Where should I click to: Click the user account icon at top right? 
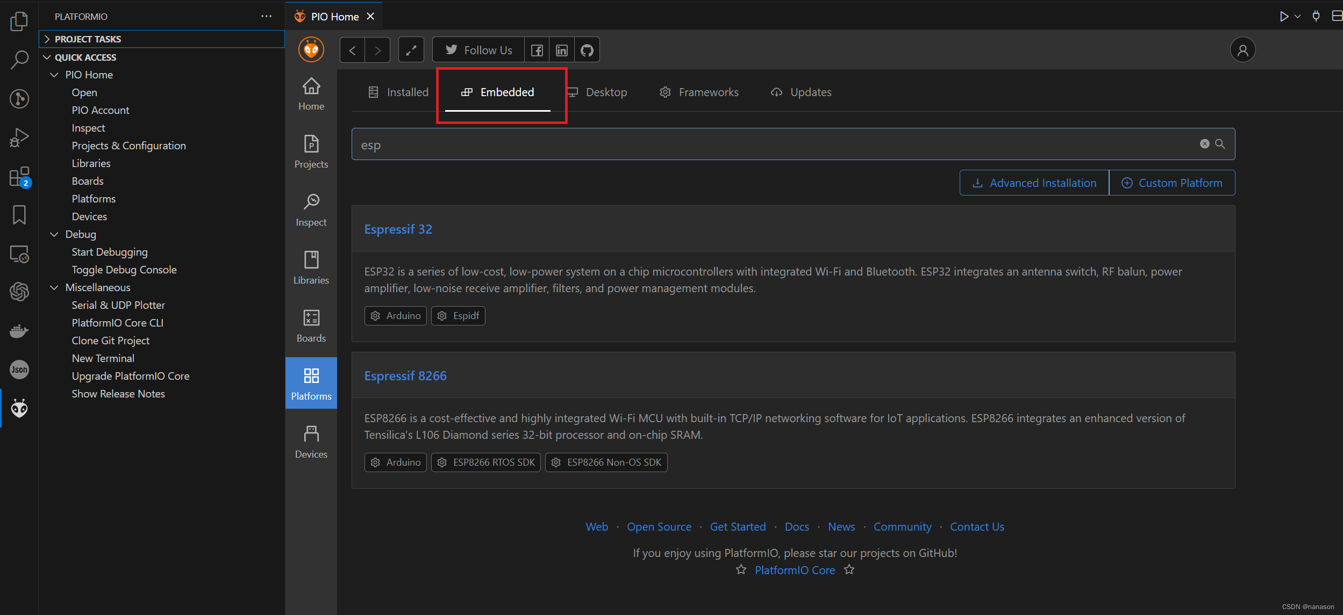coord(1243,49)
